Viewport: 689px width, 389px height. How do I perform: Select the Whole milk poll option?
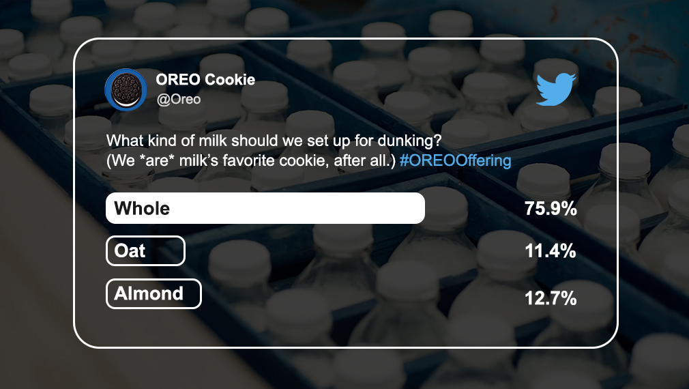click(265, 208)
